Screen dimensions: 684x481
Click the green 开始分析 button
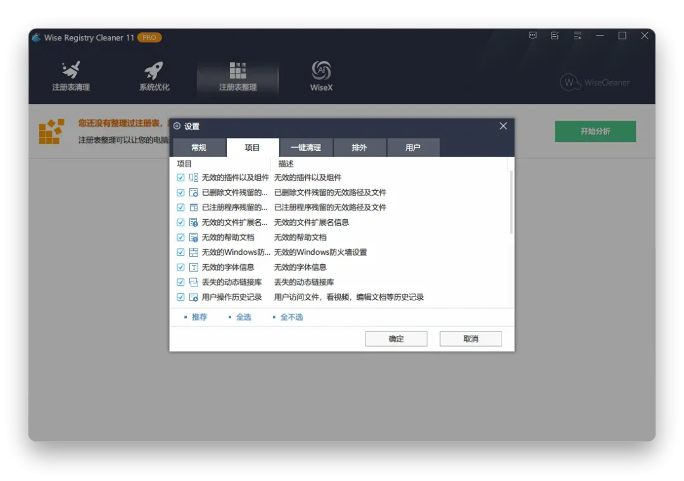595,131
